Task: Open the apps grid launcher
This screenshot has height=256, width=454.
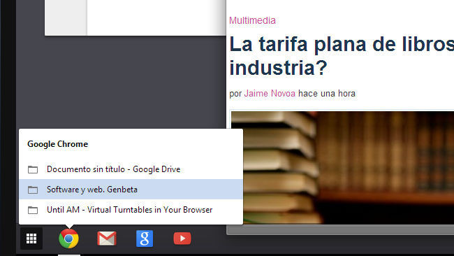Action: (x=31, y=239)
